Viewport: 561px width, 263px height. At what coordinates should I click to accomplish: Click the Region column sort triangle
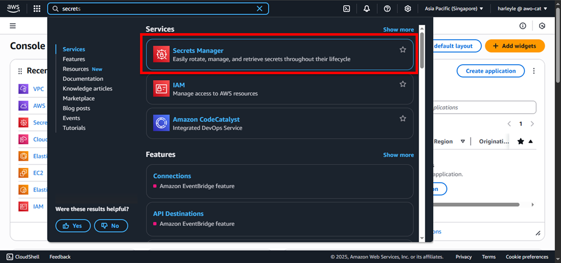click(463, 141)
